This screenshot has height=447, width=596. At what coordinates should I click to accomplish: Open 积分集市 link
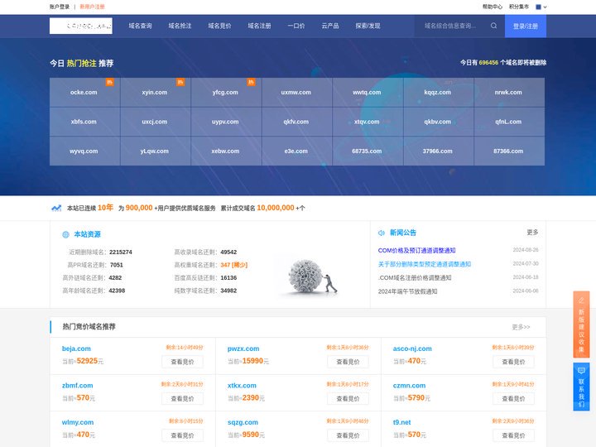[x=519, y=7]
